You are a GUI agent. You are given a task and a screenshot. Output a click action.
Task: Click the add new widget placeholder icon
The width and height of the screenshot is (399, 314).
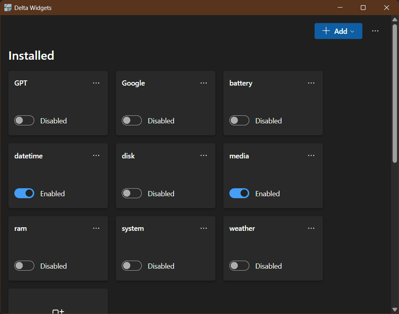58,311
